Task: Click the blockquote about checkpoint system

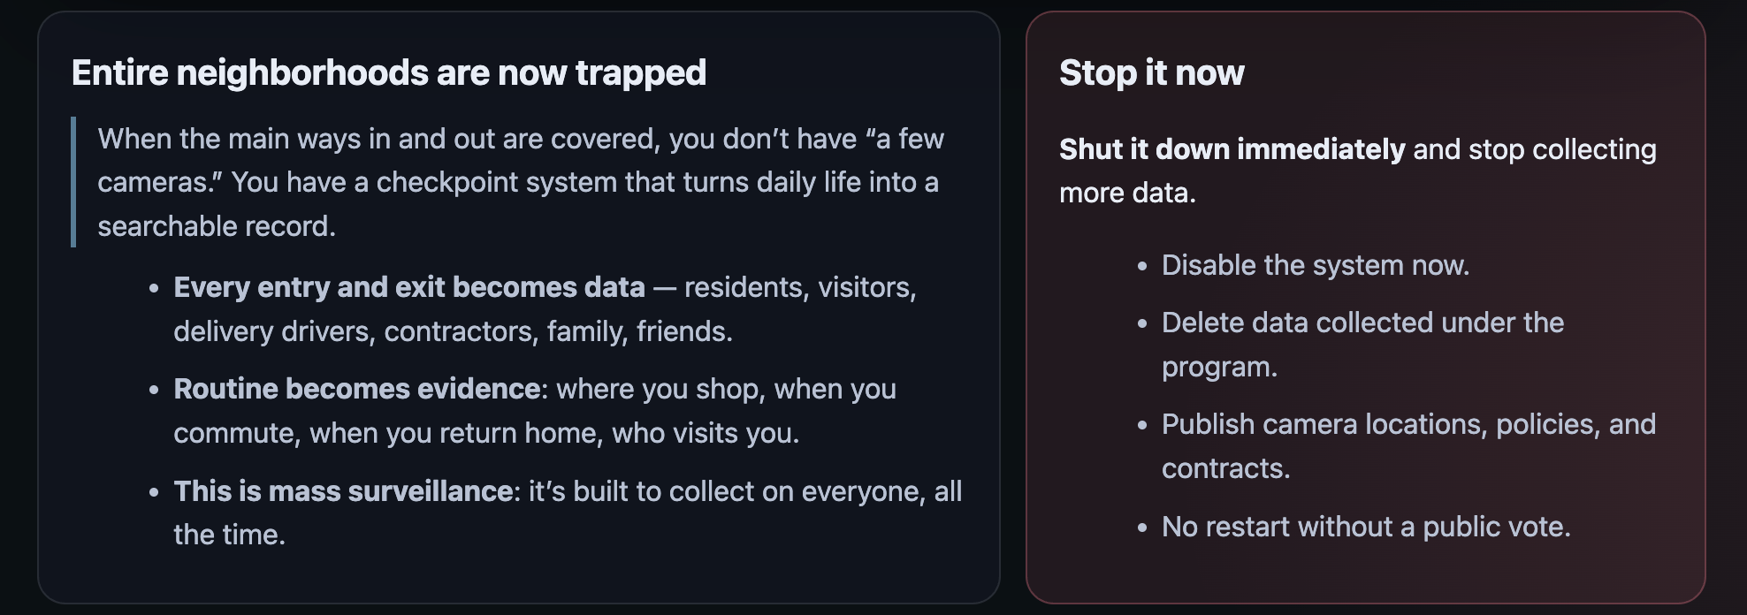Action: point(520,182)
